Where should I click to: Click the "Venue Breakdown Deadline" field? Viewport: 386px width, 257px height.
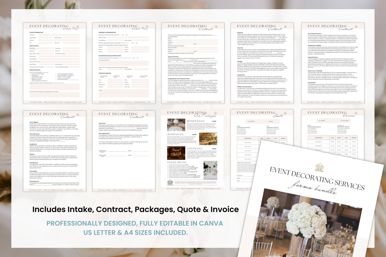coord(74,67)
